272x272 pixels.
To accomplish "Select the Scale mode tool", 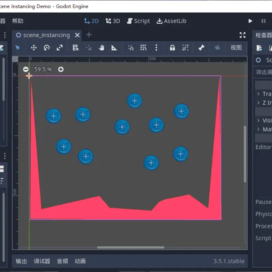I will 60,48.
